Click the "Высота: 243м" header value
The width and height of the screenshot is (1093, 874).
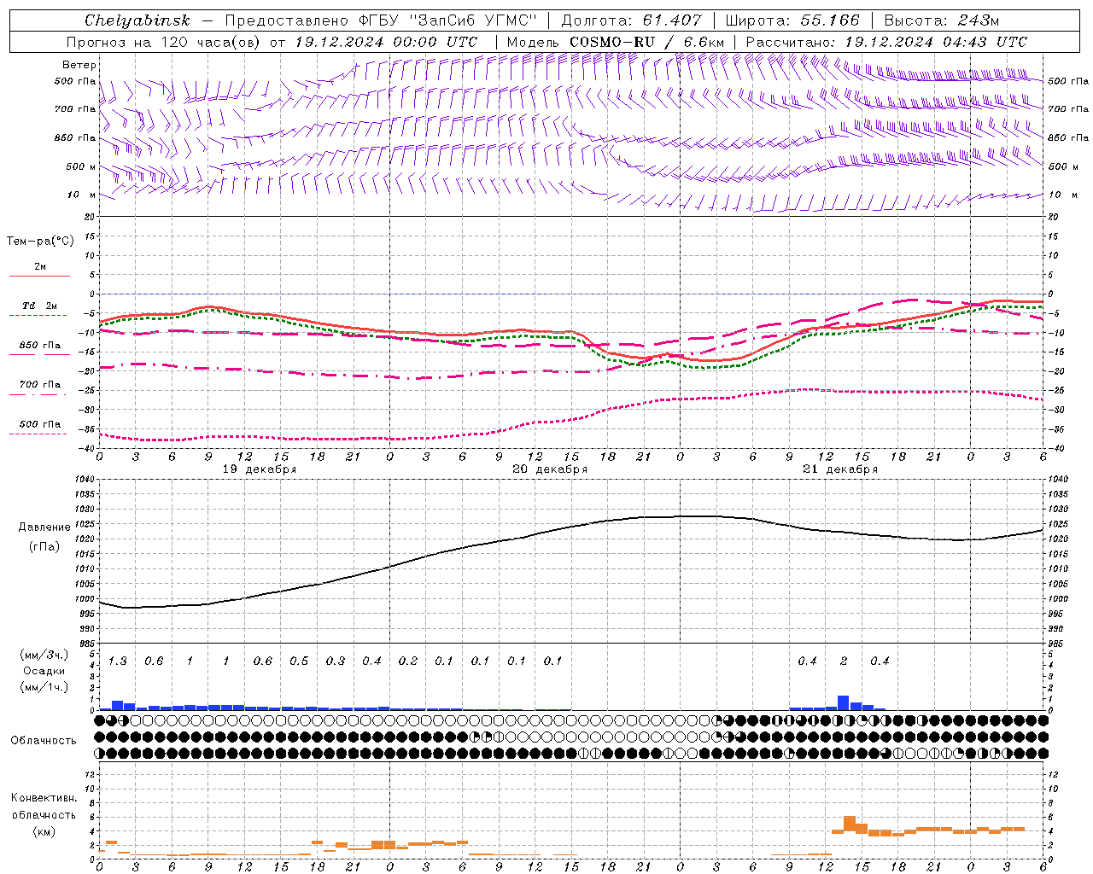pyautogui.click(x=941, y=20)
